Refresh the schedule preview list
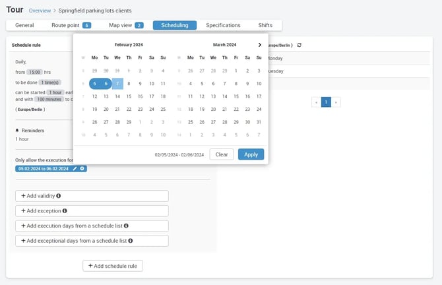The image size is (442, 285). (300, 45)
